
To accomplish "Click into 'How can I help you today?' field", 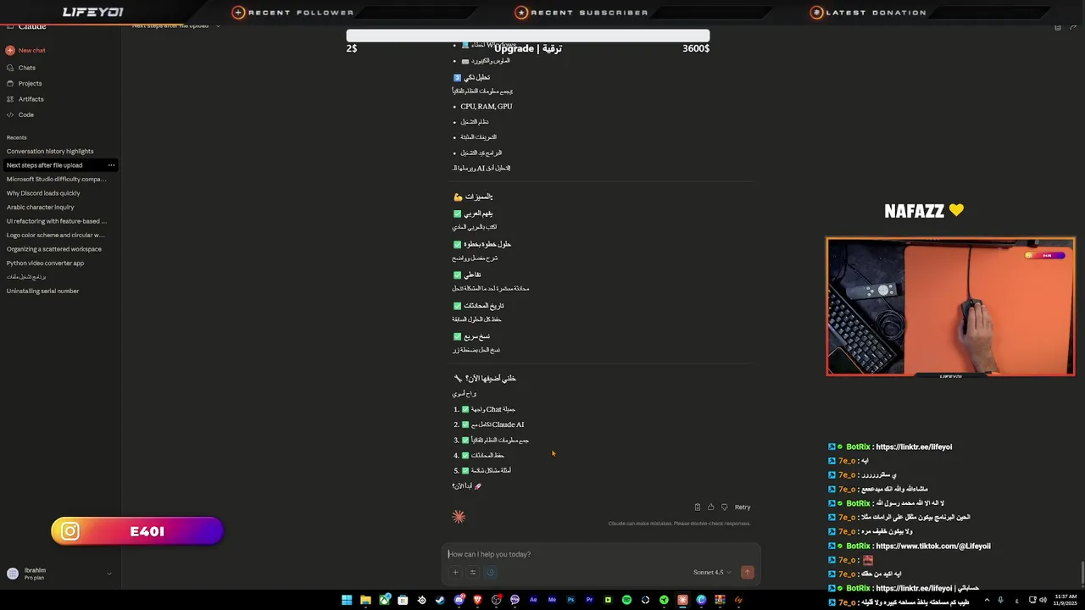I will tap(600, 554).
